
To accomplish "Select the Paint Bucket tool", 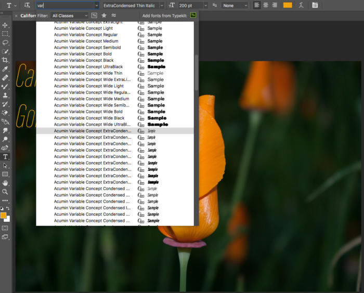I will (x=5, y=122).
